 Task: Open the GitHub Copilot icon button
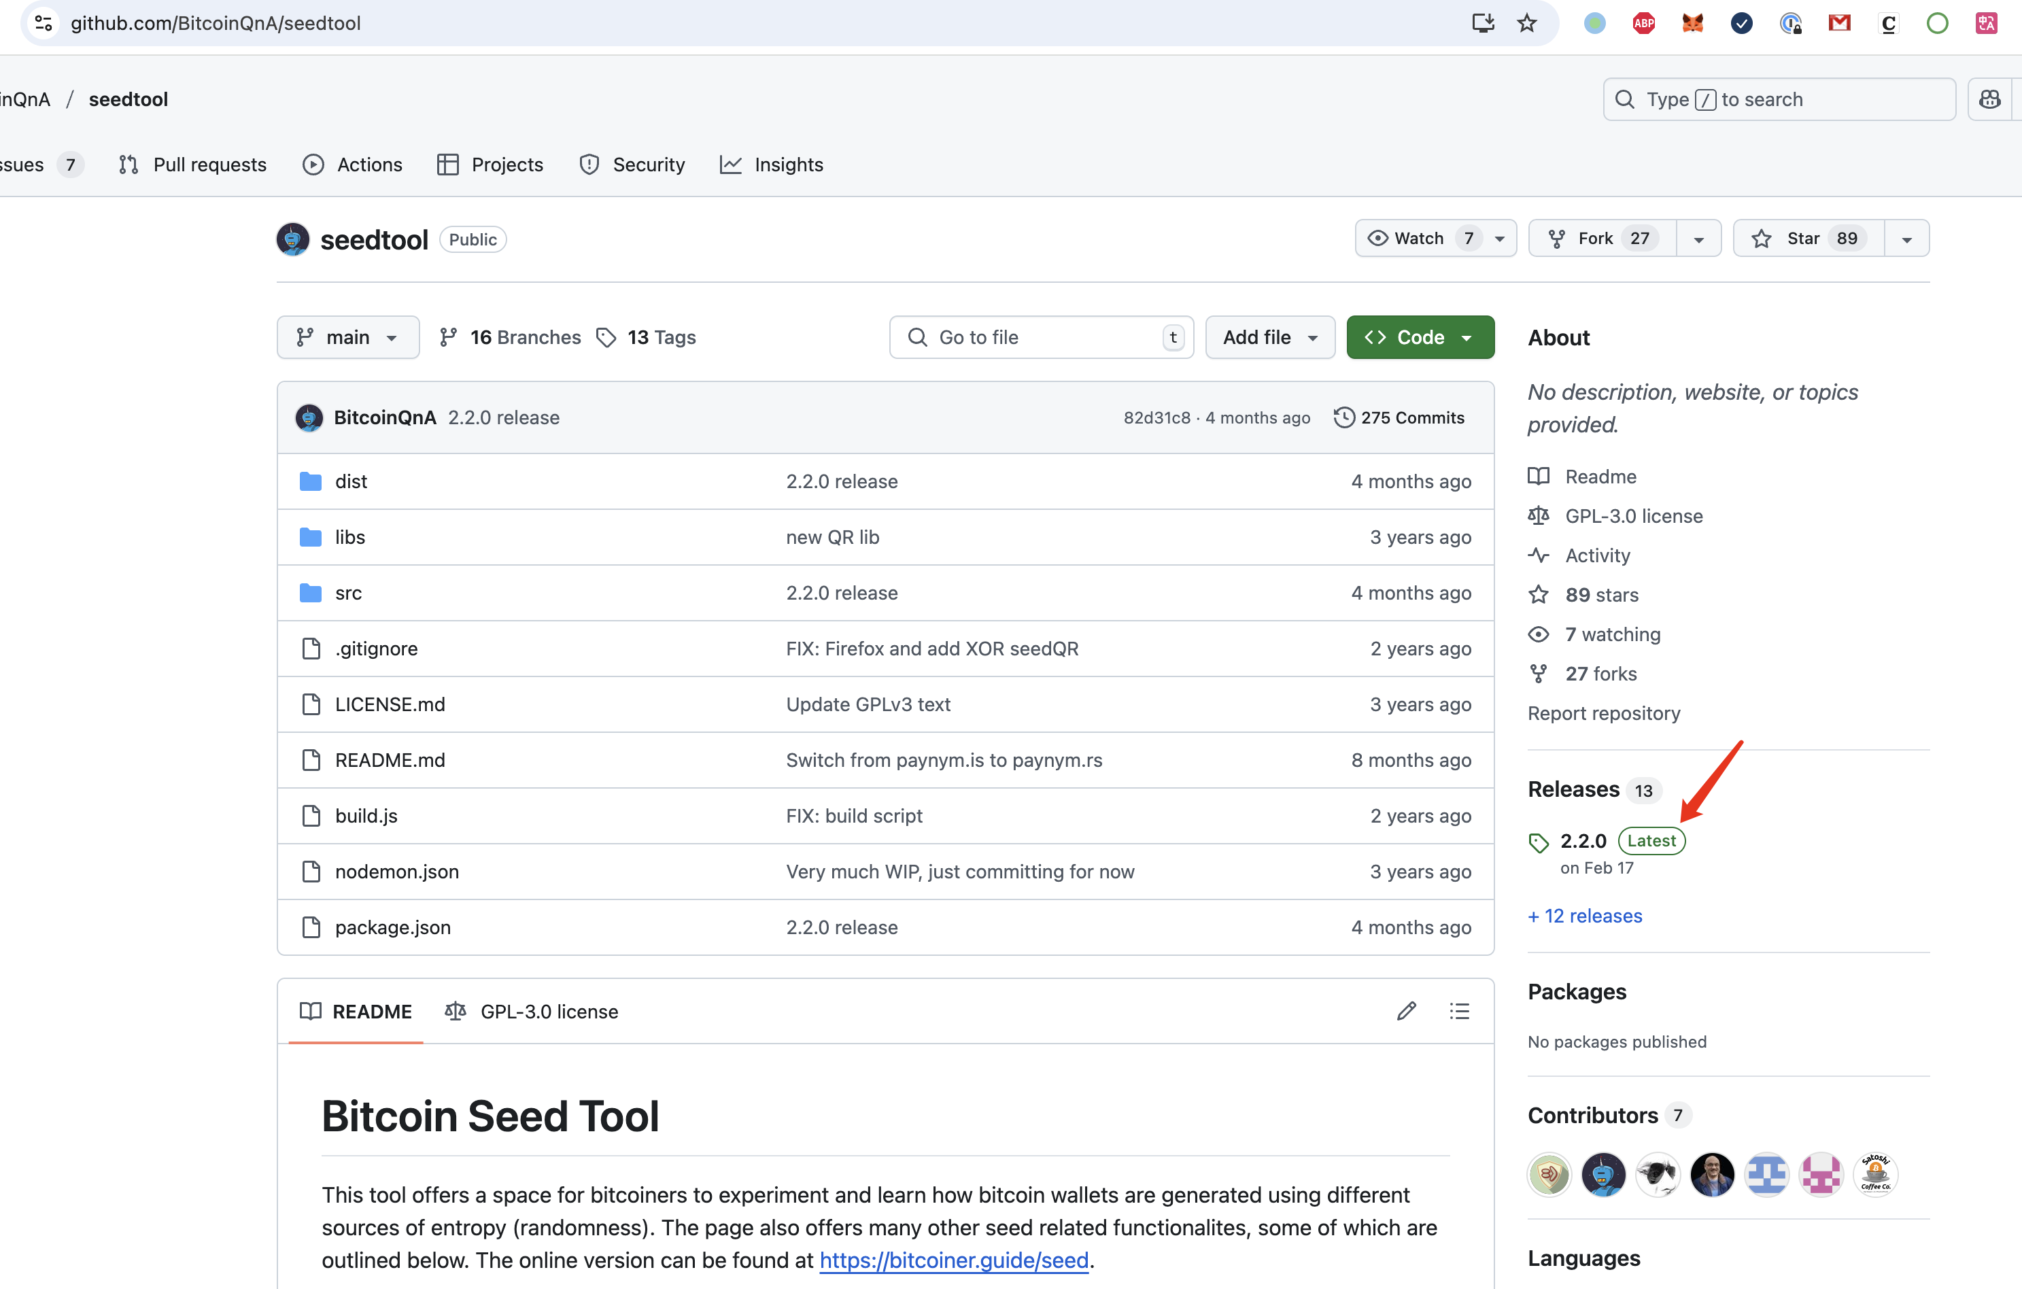(x=1989, y=99)
